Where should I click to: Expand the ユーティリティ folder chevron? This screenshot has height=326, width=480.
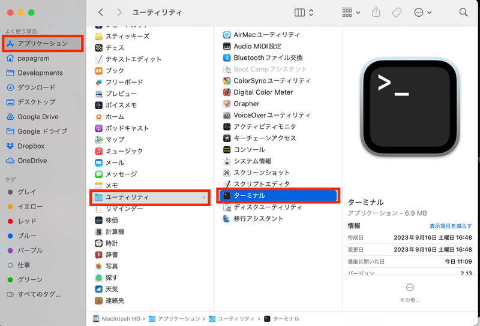point(204,197)
